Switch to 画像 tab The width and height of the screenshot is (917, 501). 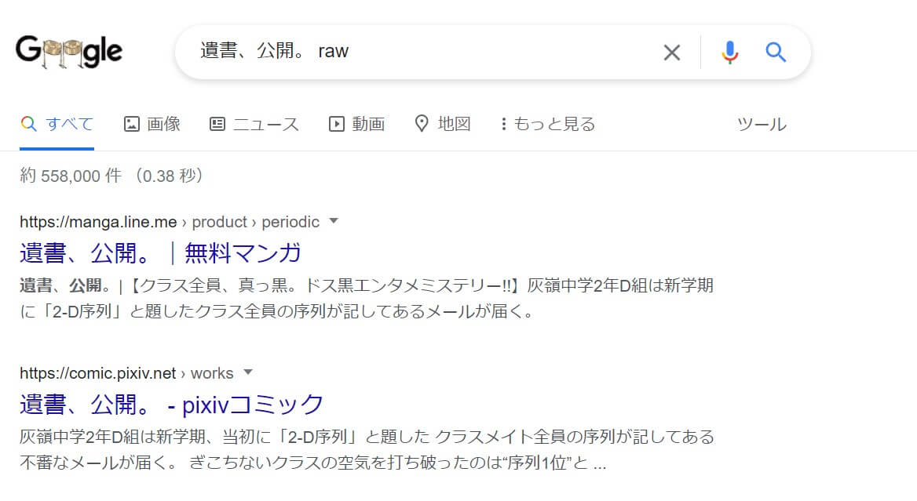(152, 124)
